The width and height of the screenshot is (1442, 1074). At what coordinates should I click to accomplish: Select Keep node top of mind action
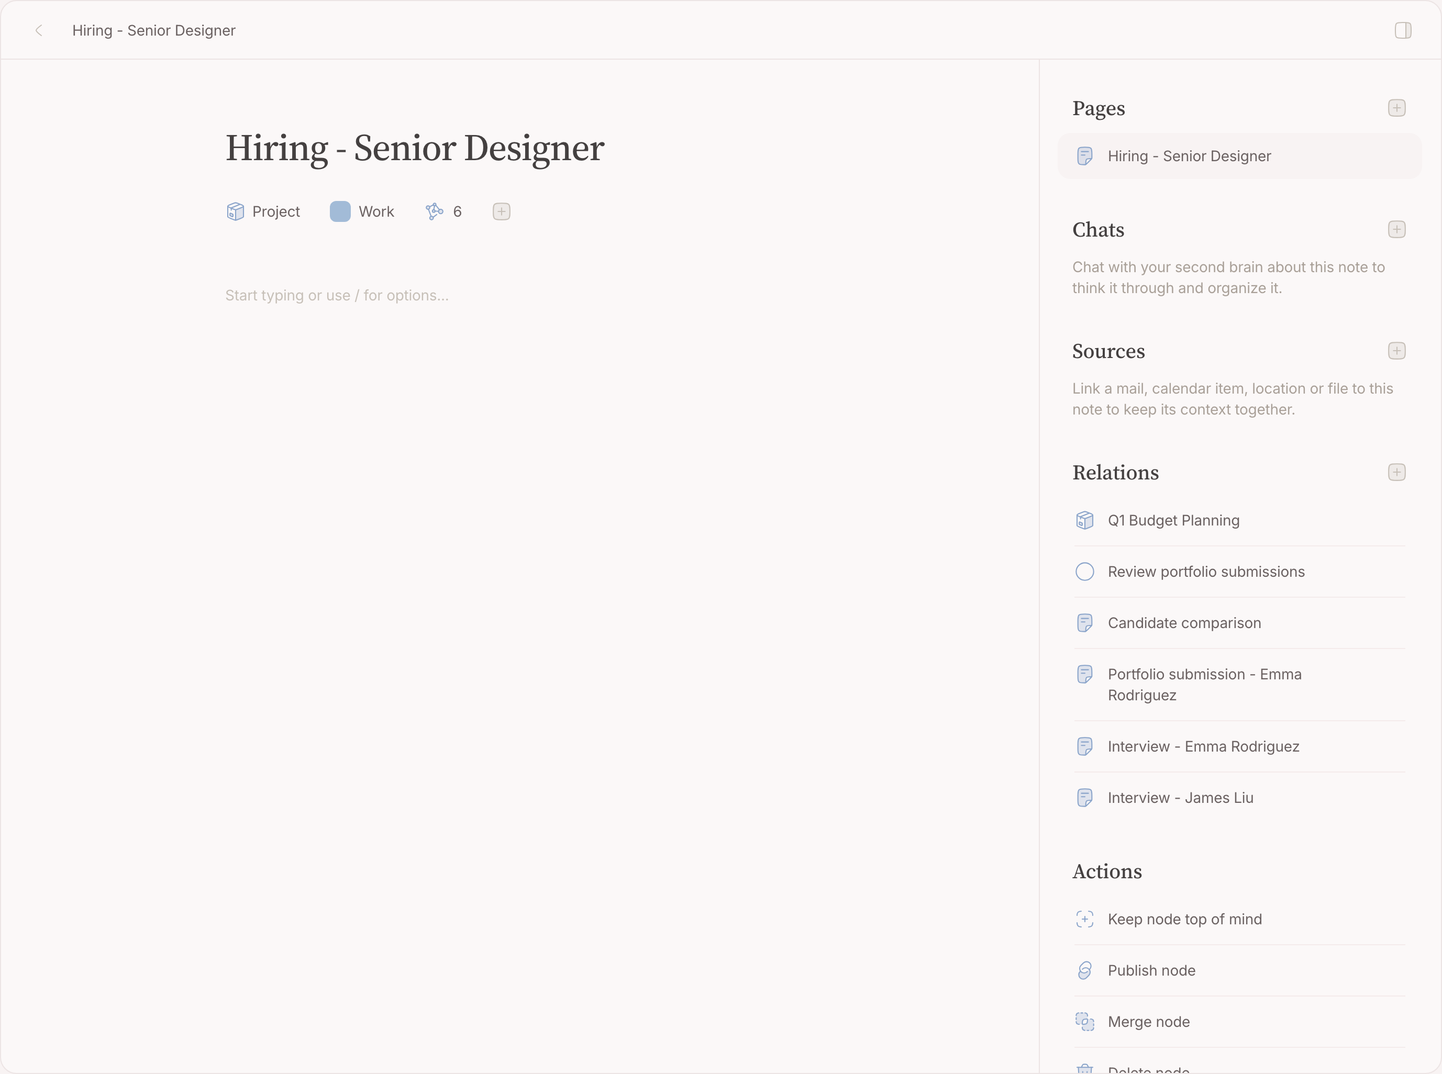(x=1239, y=919)
